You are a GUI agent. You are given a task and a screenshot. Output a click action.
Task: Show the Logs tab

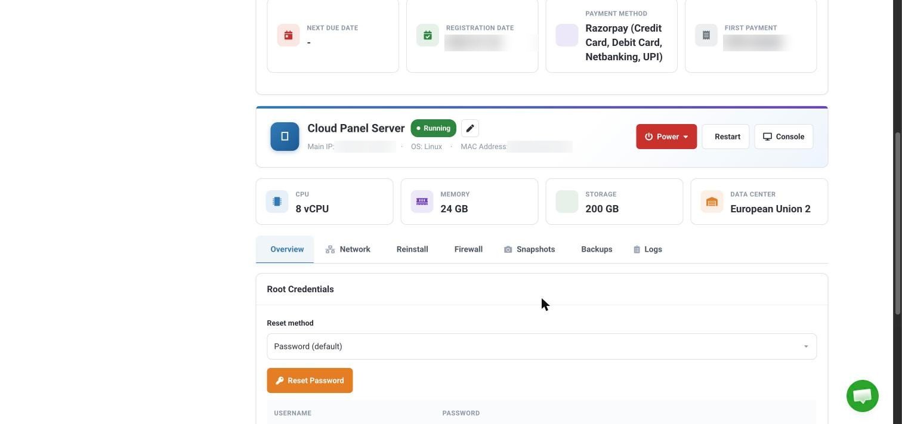pos(648,249)
